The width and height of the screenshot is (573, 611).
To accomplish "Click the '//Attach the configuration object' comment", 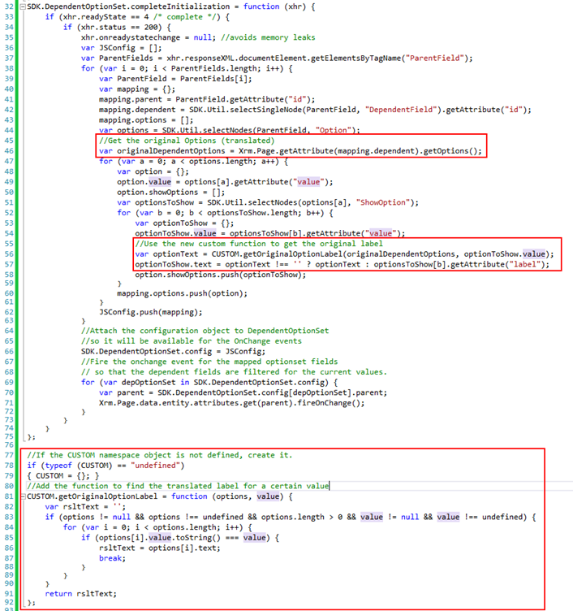I will tap(205, 331).
